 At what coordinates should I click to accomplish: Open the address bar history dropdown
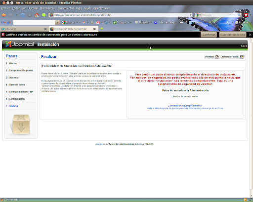191,15
